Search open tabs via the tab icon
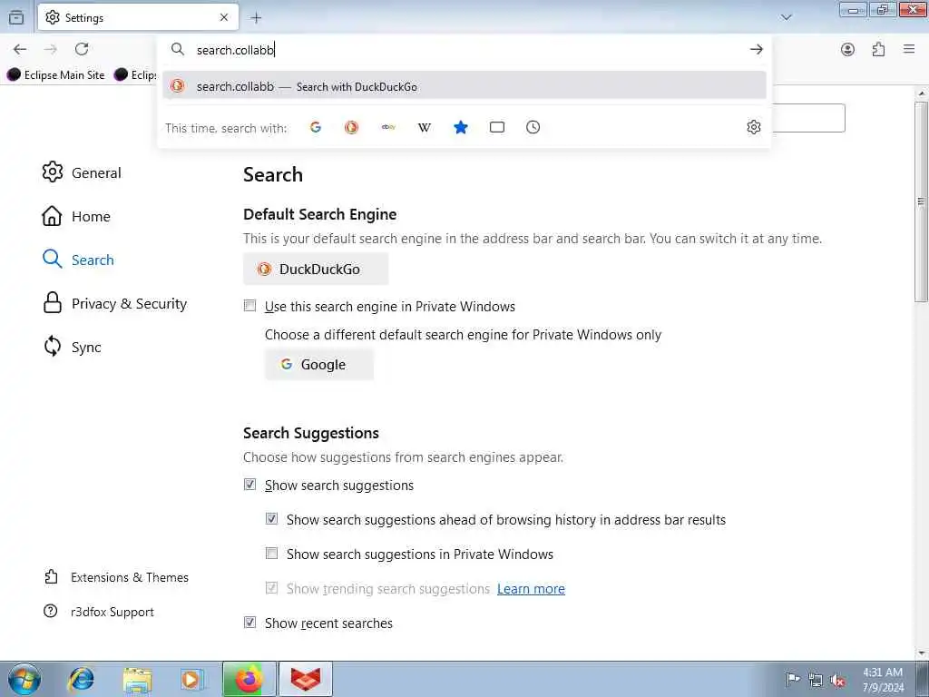The height and width of the screenshot is (697, 929). tap(497, 127)
